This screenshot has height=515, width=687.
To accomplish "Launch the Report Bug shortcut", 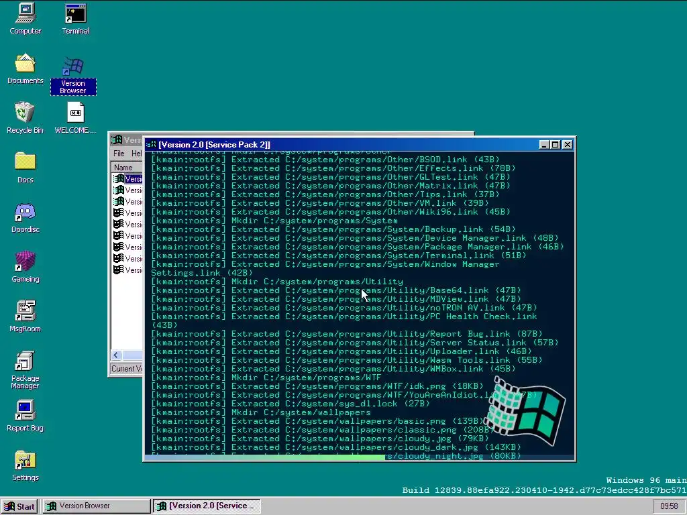I will [x=25, y=416].
